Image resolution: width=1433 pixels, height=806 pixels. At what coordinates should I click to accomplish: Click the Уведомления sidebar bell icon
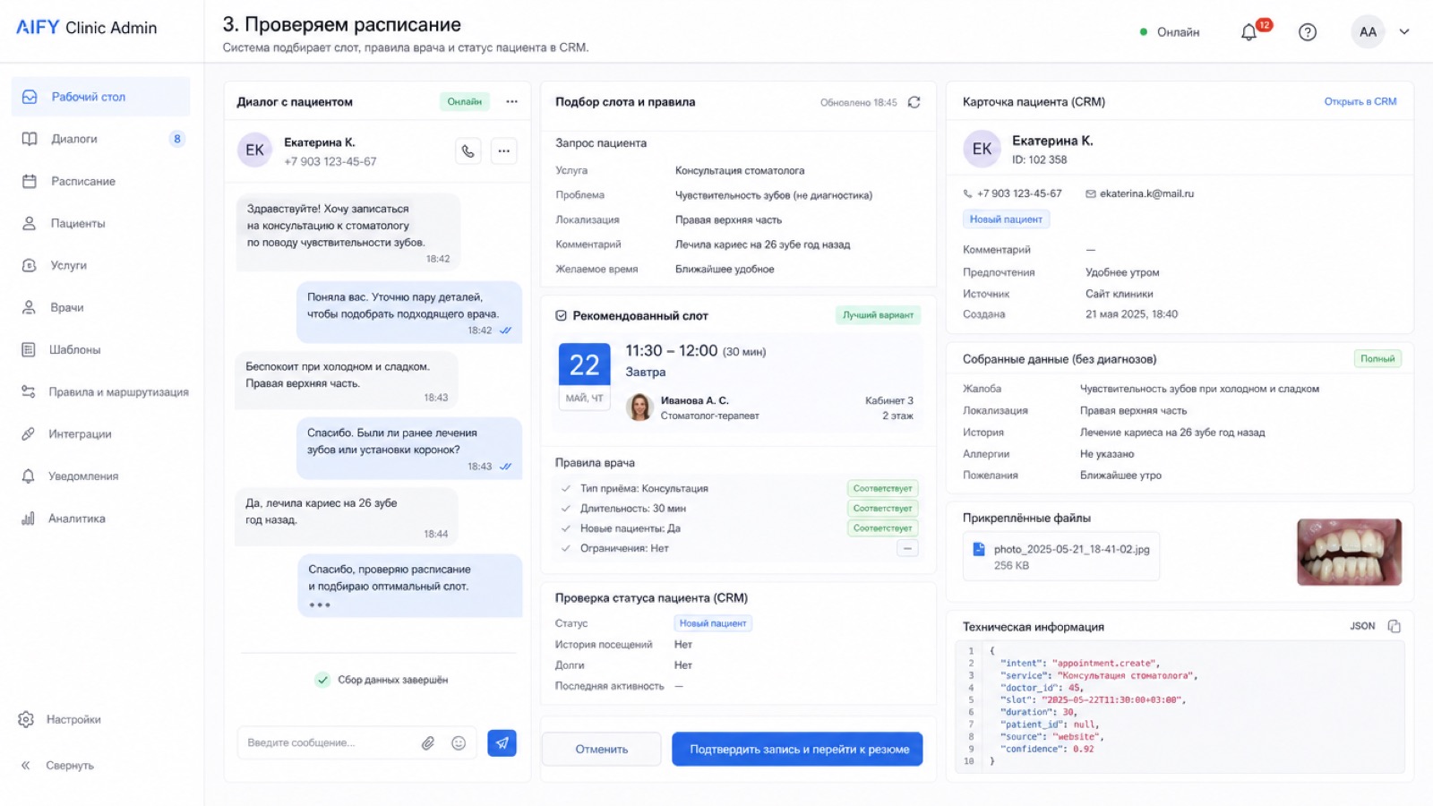29,476
